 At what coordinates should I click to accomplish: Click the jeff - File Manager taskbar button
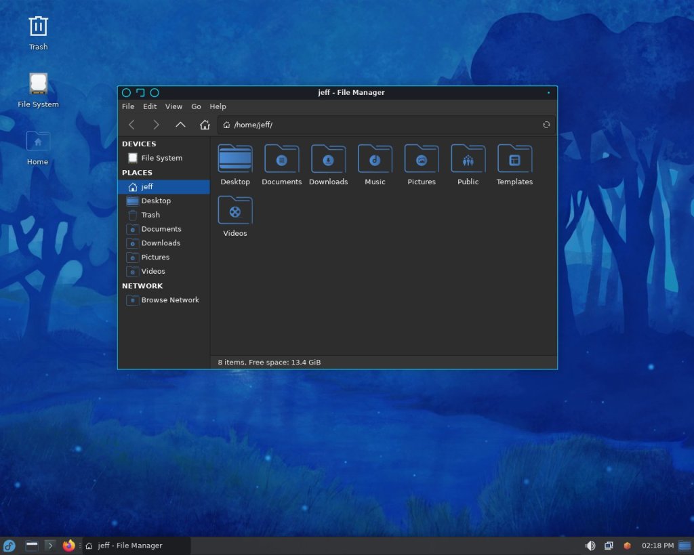136,546
